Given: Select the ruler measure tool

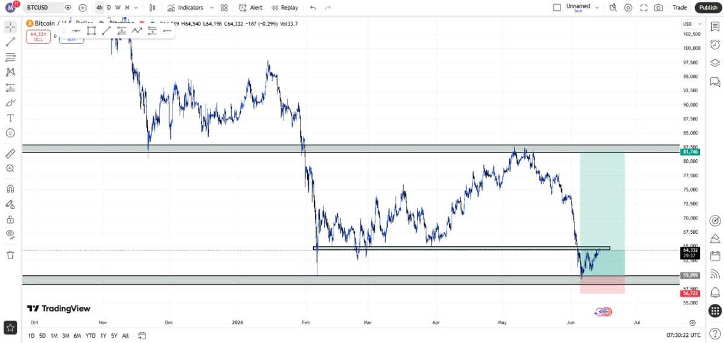Looking at the screenshot, I should pos(10,154).
